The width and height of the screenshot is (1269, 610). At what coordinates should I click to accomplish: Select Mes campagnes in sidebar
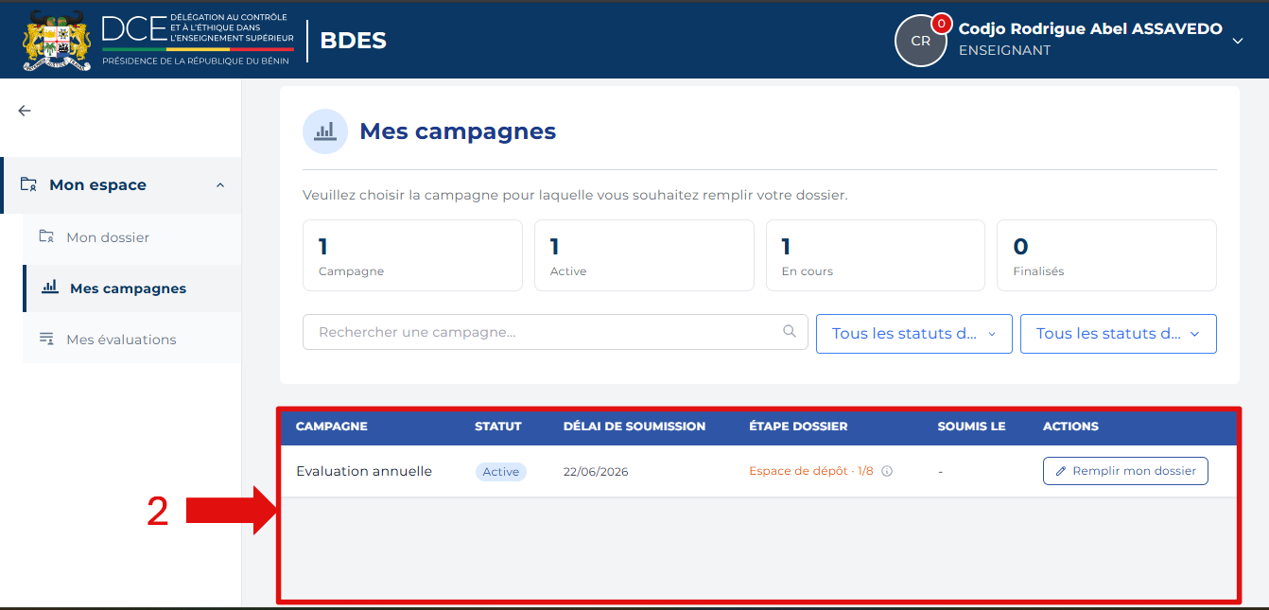click(x=131, y=288)
